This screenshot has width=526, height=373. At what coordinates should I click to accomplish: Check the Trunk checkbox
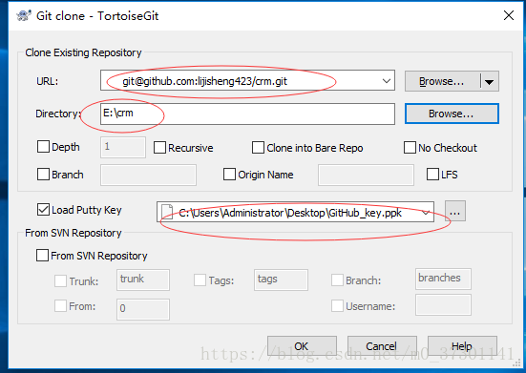[x=60, y=280]
